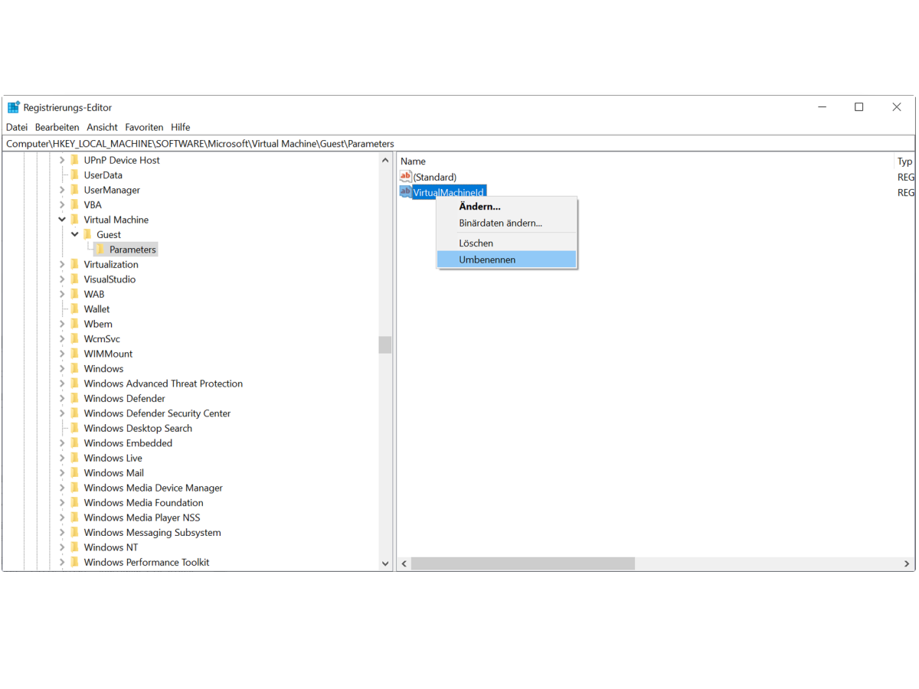Image resolution: width=919 pixels, height=689 pixels.
Task: Click the Windows Defender folder icon
Action: (x=76, y=398)
